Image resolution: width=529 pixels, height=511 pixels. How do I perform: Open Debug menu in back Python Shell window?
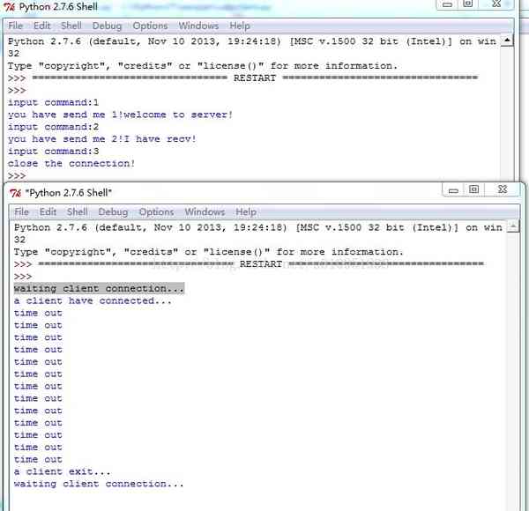pyautogui.click(x=107, y=26)
